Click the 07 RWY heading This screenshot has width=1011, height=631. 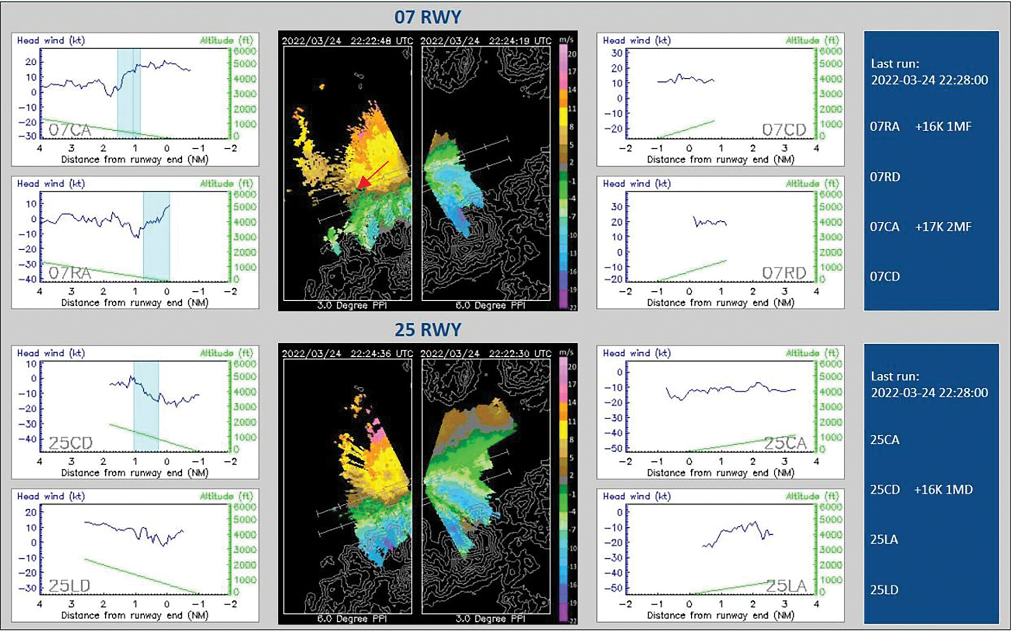(428, 17)
